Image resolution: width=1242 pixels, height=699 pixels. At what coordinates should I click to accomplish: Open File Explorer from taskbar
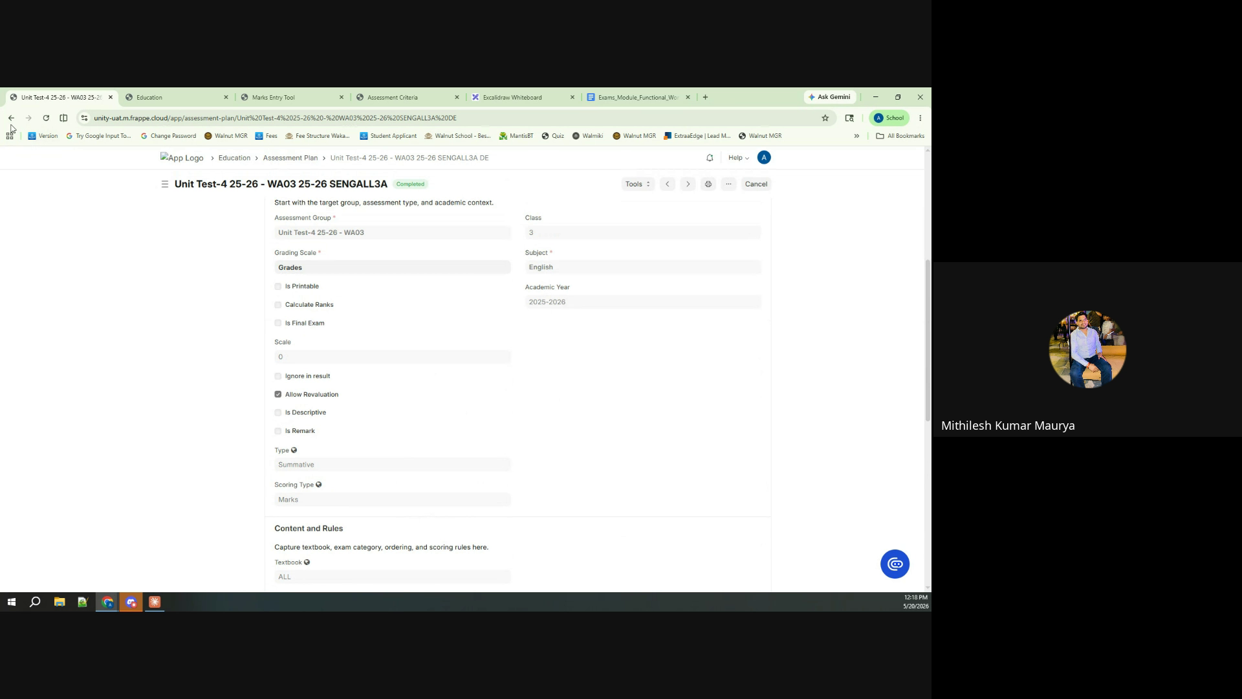point(60,603)
